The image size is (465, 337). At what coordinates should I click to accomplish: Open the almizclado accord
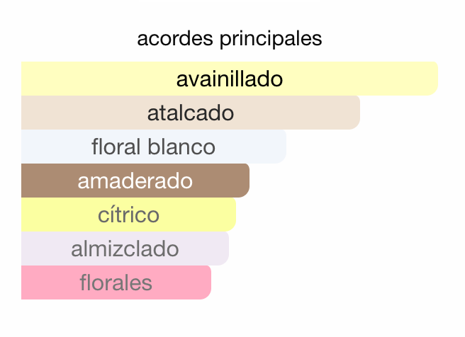[x=125, y=249]
